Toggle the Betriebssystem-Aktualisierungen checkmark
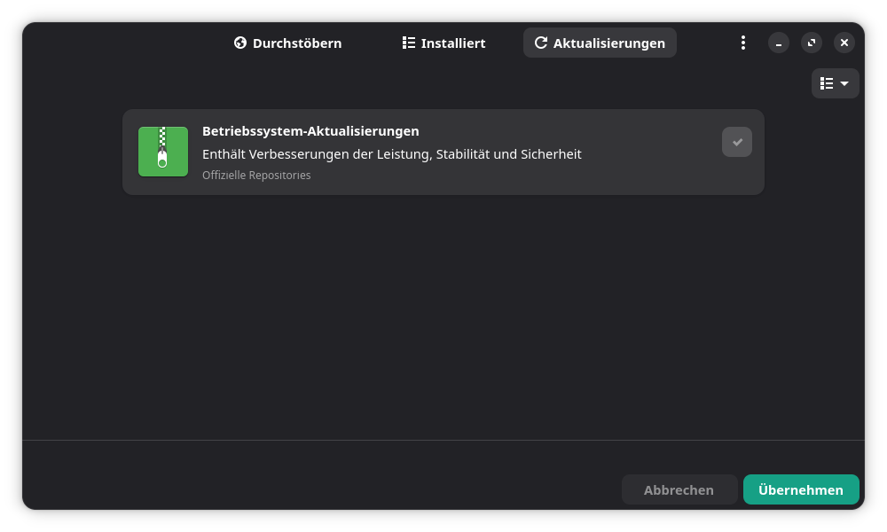The height and width of the screenshot is (532, 887). 736,142
